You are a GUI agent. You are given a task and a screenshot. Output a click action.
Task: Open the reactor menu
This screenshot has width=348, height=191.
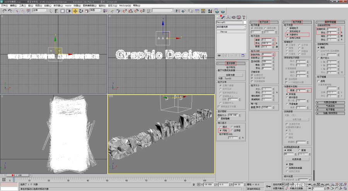tap(68, 5)
